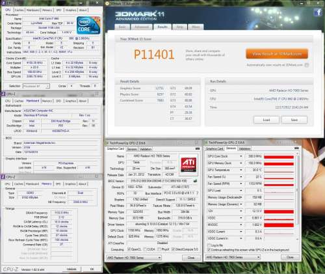Open the GPU Load sensor dropdown
This screenshot has height=274, width=325.
coord(240,190)
